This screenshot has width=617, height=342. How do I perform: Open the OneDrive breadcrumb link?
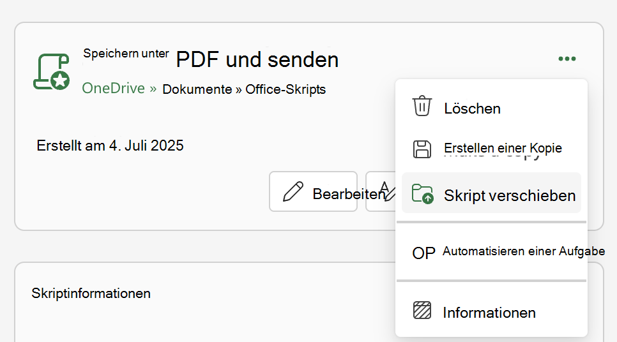113,89
